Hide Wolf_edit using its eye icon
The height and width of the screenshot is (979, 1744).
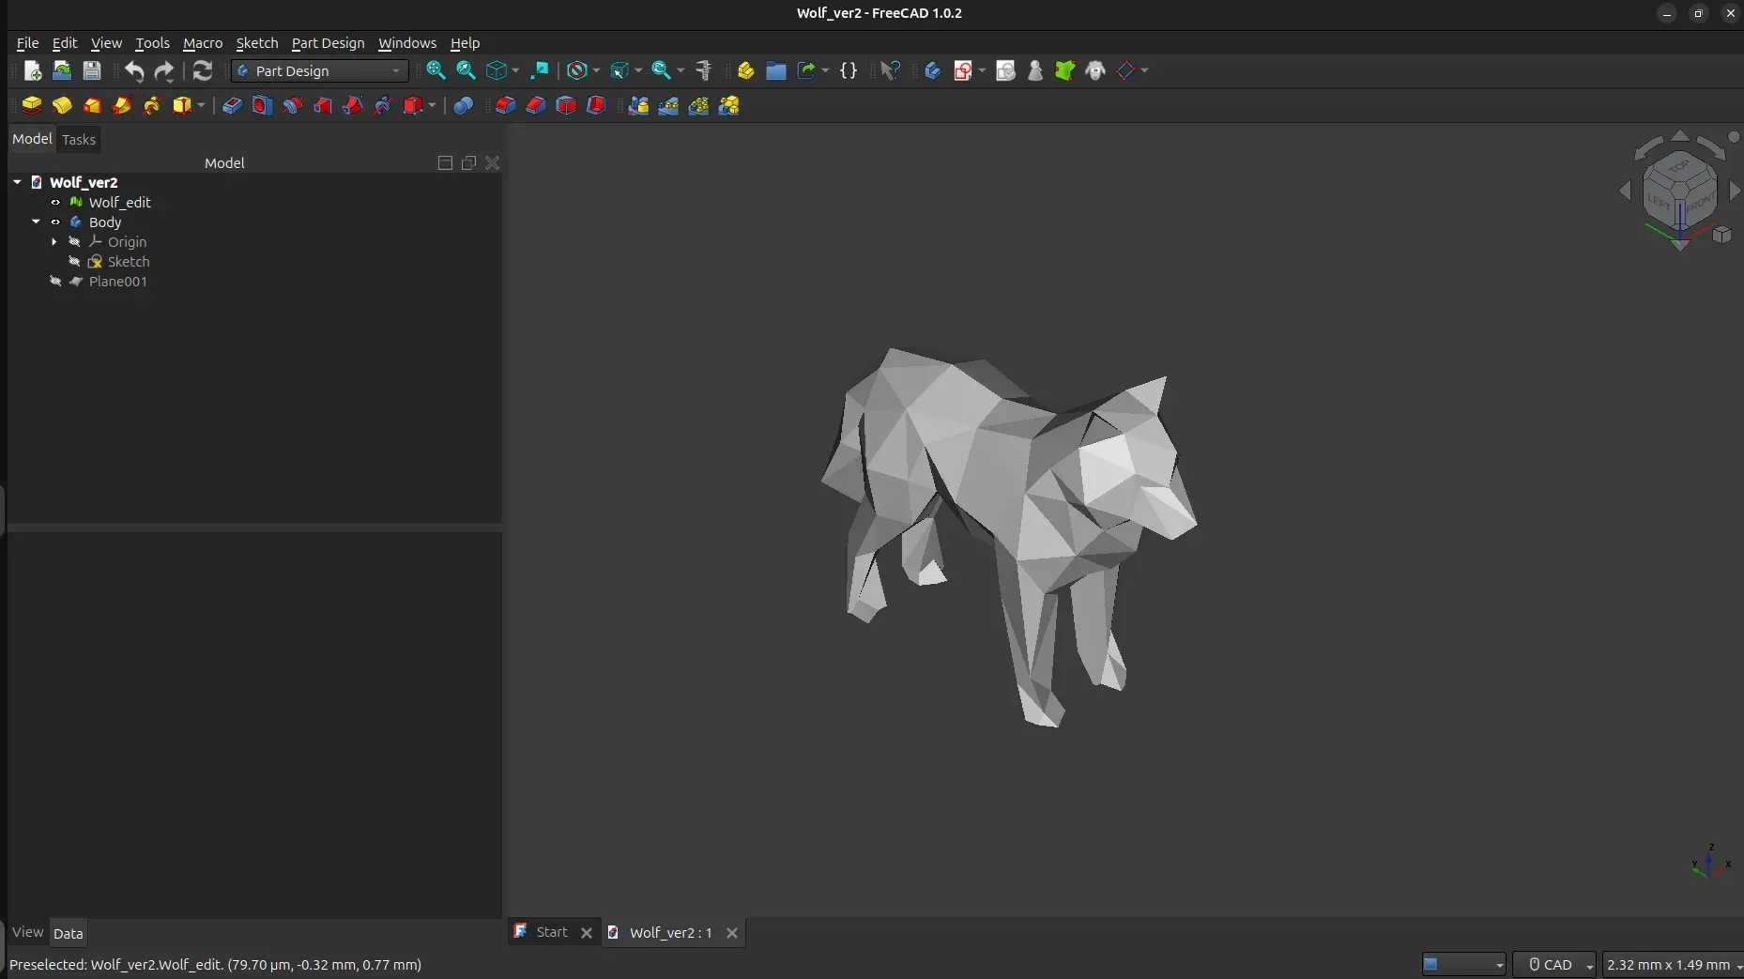[x=55, y=202]
